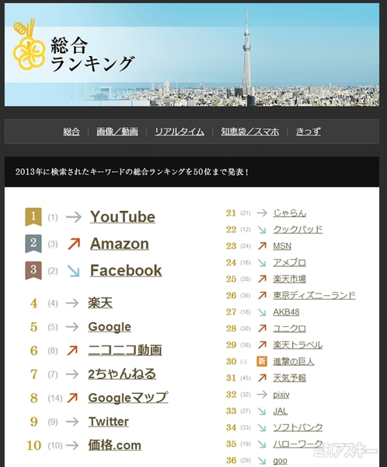Image resolution: width=387 pixels, height=467 pixels.
Task: Open the 価格.com link
Action: (114, 445)
